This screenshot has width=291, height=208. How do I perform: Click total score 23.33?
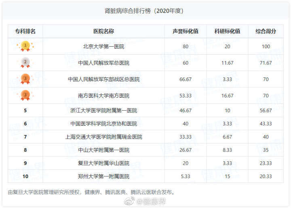tap(266, 163)
